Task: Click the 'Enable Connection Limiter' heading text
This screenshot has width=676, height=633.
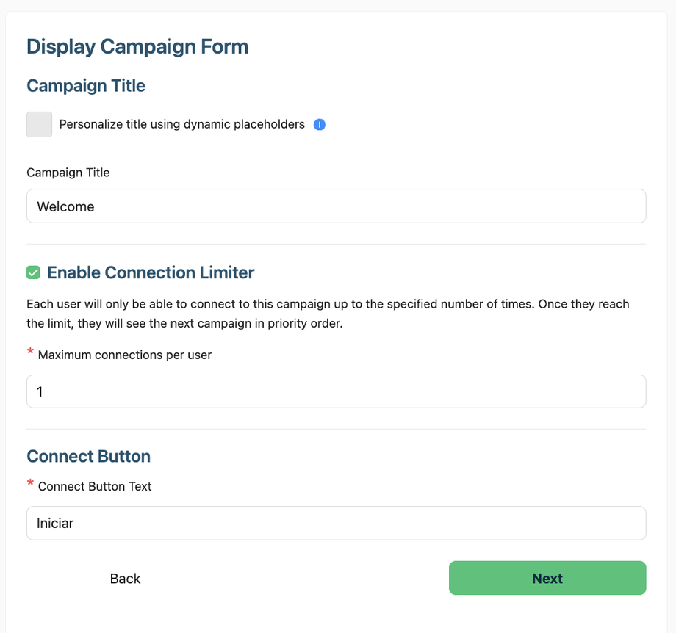Action: pos(151,273)
